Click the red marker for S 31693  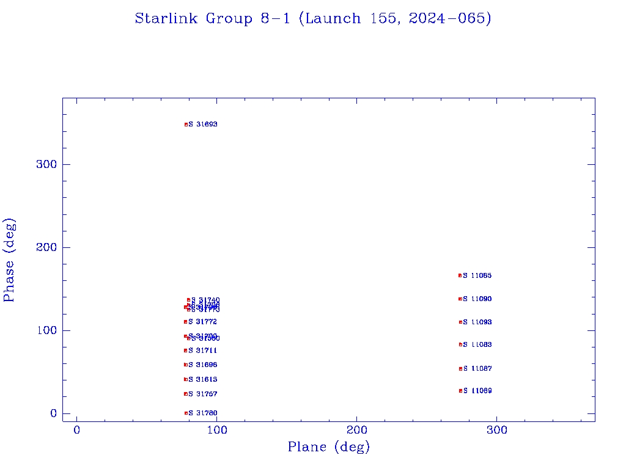(x=186, y=125)
